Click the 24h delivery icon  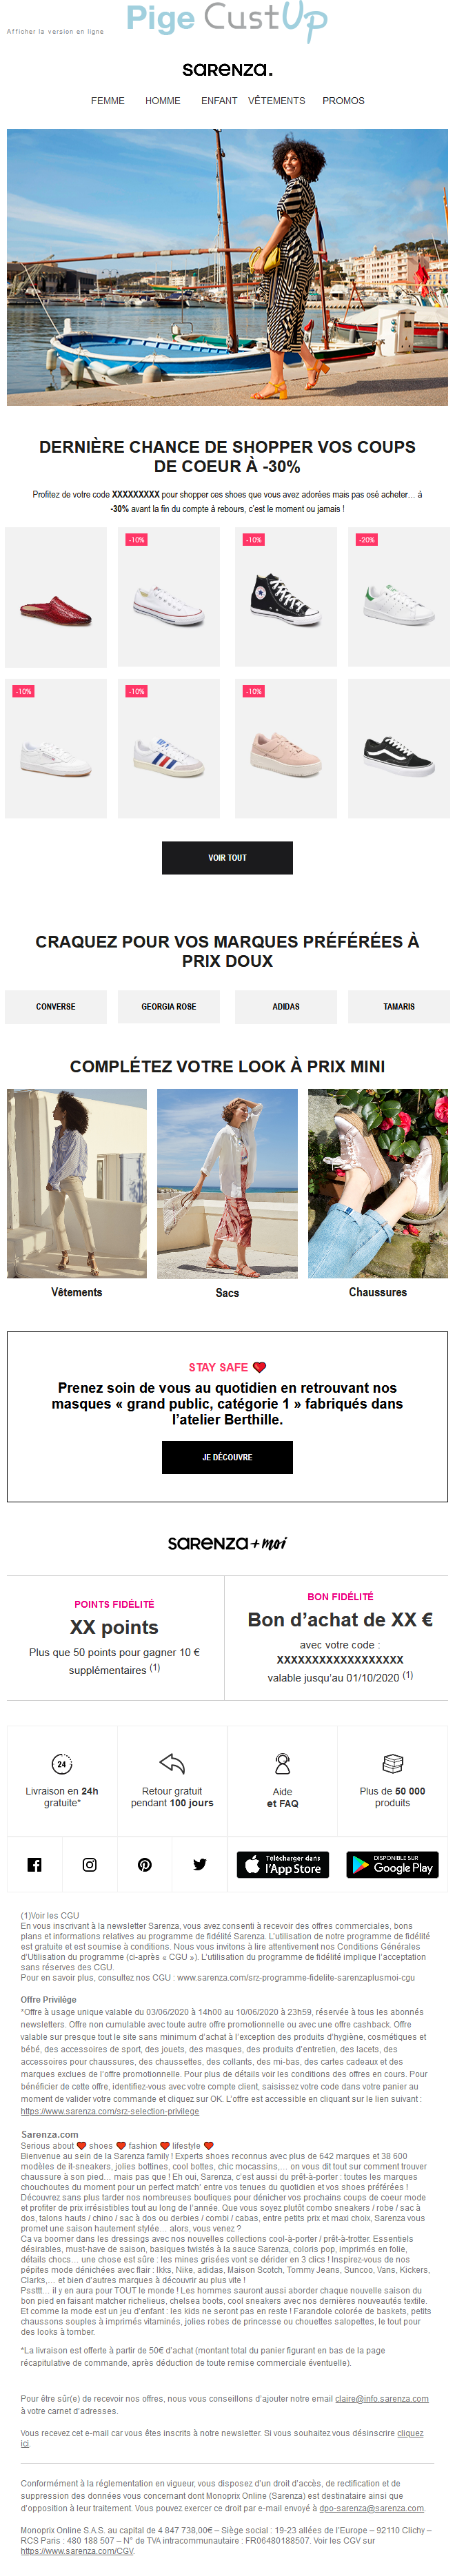62,1763
